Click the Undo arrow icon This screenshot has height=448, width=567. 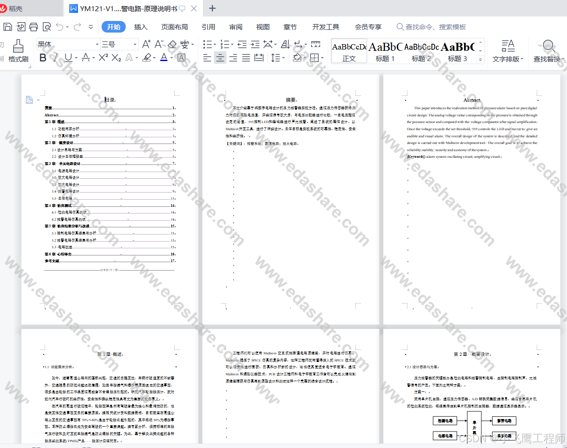(60, 27)
